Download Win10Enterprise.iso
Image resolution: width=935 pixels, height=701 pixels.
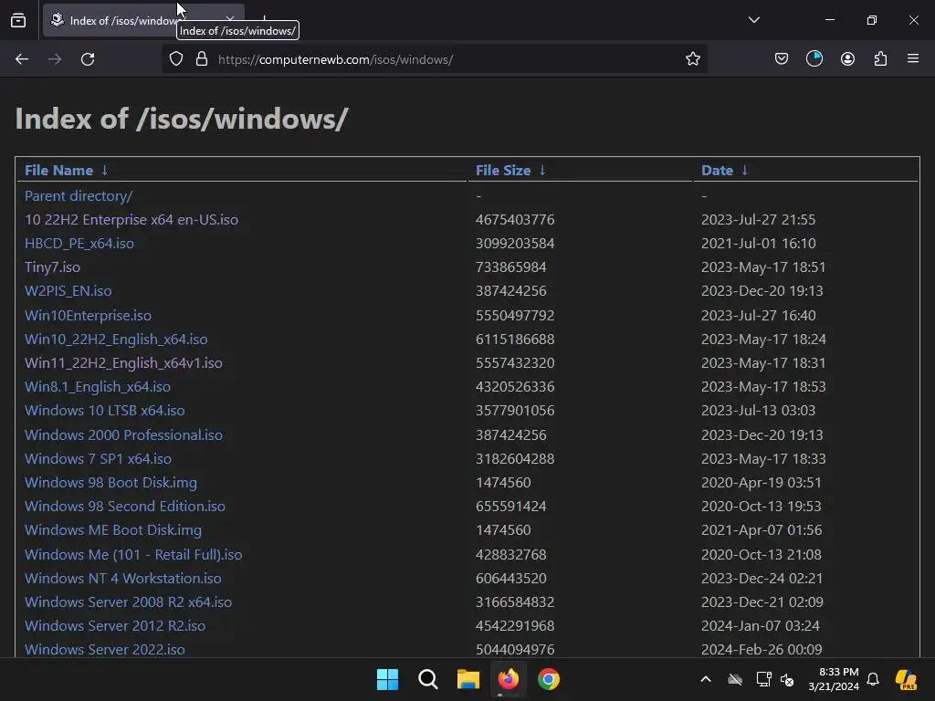88,315
